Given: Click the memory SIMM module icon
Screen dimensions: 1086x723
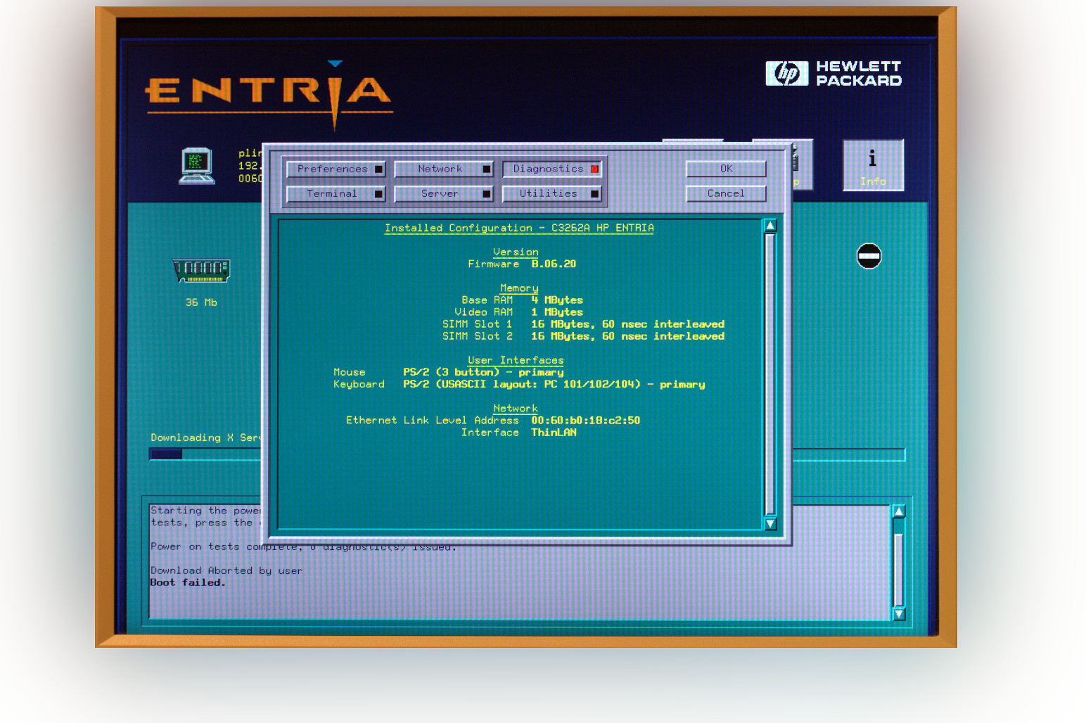Looking at the screenshot, I should click(201, 270).
